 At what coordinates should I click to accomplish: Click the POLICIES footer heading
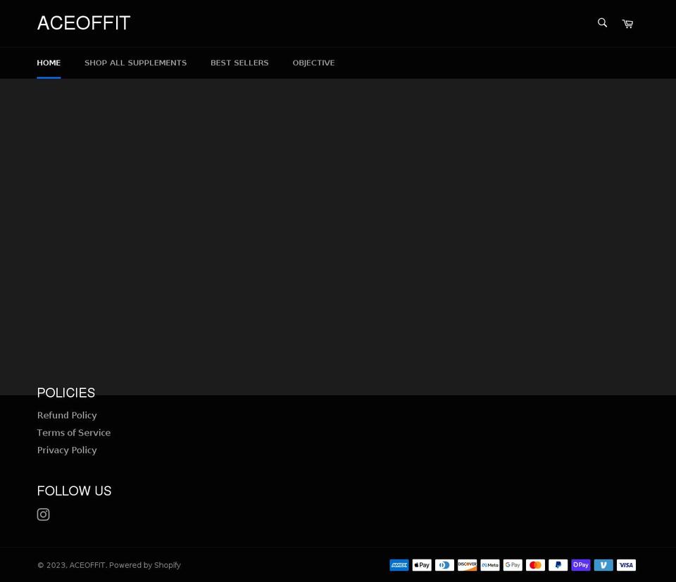point(66,393)
